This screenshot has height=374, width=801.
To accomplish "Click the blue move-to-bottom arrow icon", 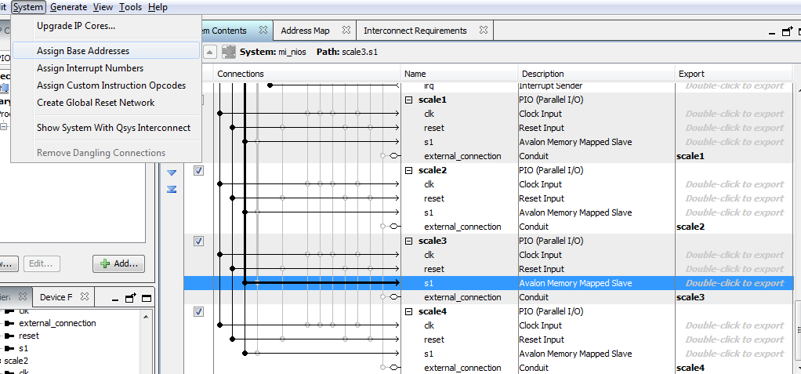I will pos(172,189).
